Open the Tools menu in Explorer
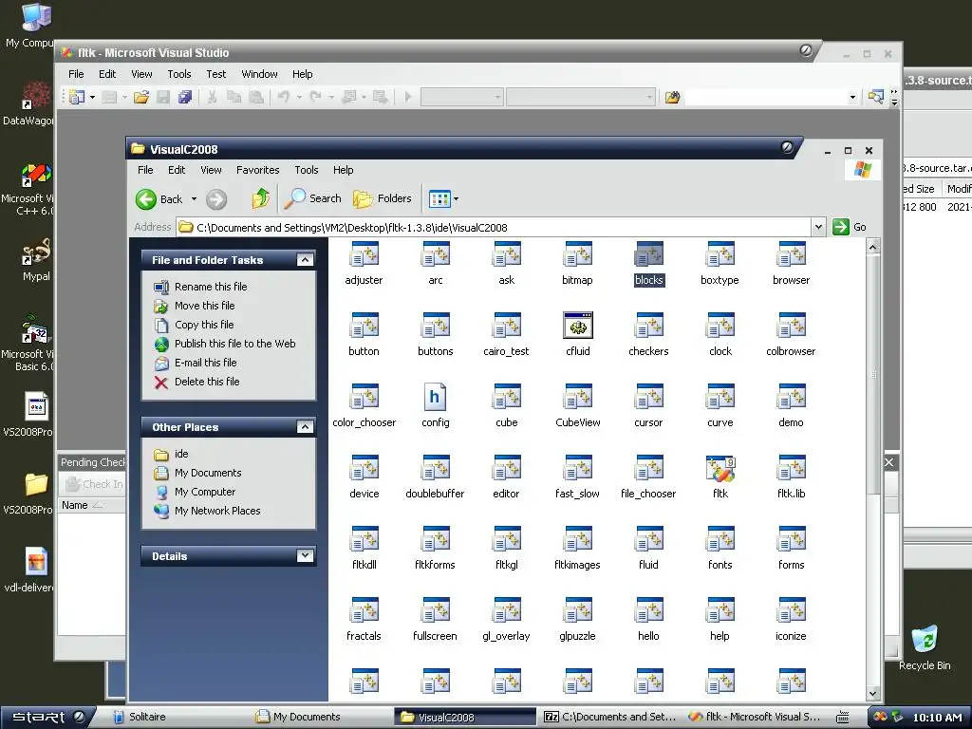972x729 pixels. [x=307, y=170]
